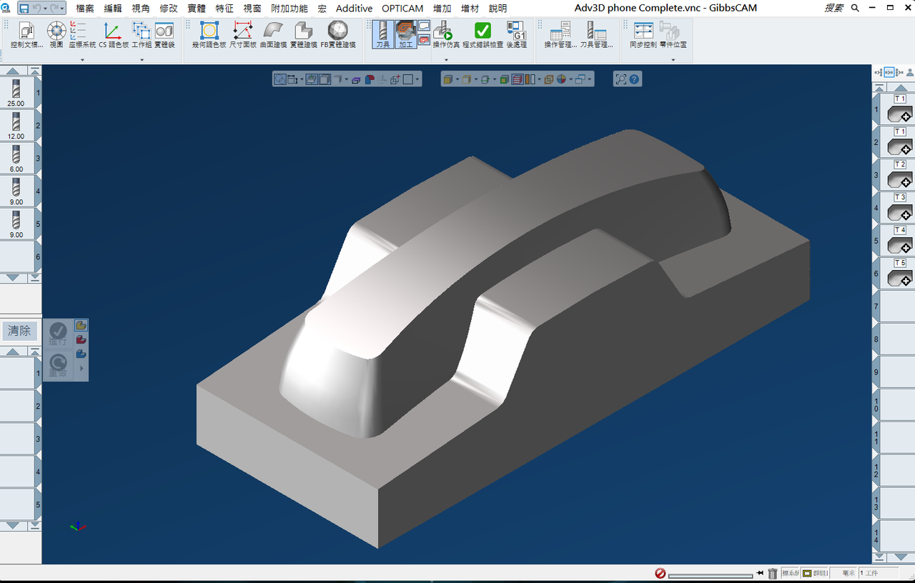
Task: Click the help question mark icon in viewport
Action: (x=634, y=79)
